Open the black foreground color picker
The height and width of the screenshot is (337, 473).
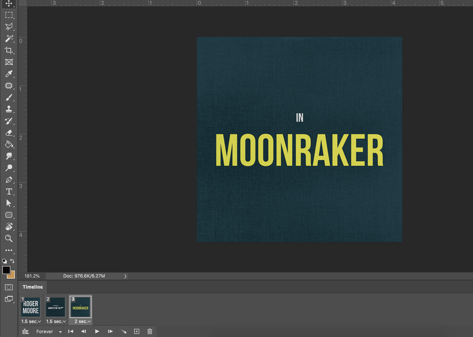point(6,270)
